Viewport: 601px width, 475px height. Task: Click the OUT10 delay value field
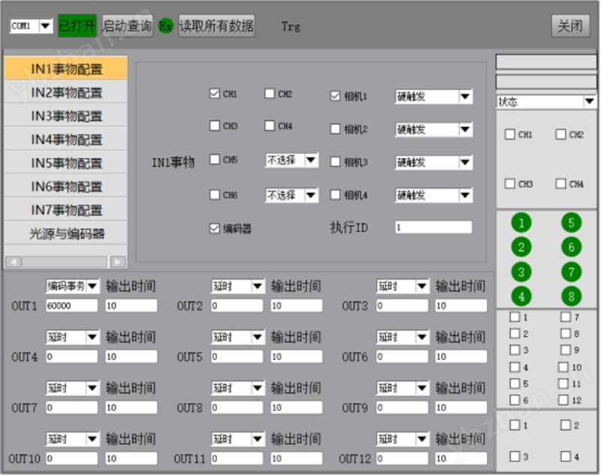click(71, 458)
